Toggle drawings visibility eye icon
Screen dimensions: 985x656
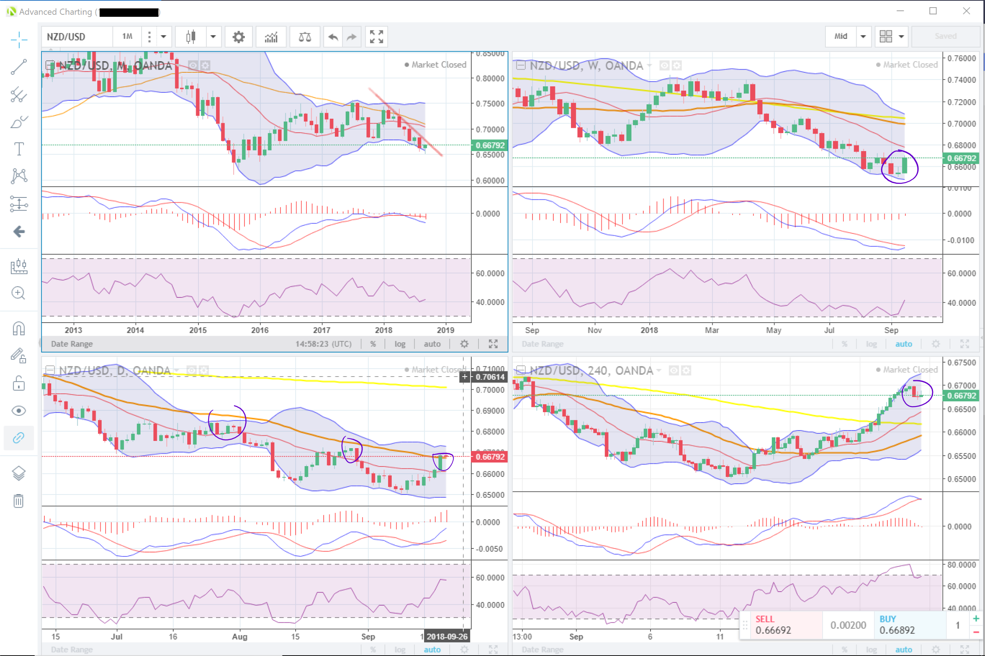click(19, 411)
